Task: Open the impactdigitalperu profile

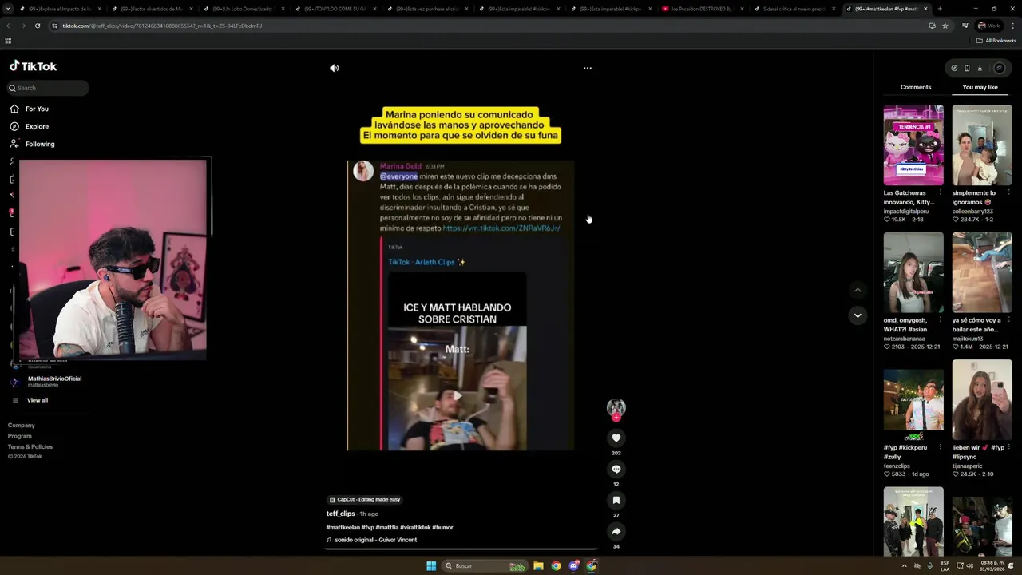Action: tap(906, 212)
